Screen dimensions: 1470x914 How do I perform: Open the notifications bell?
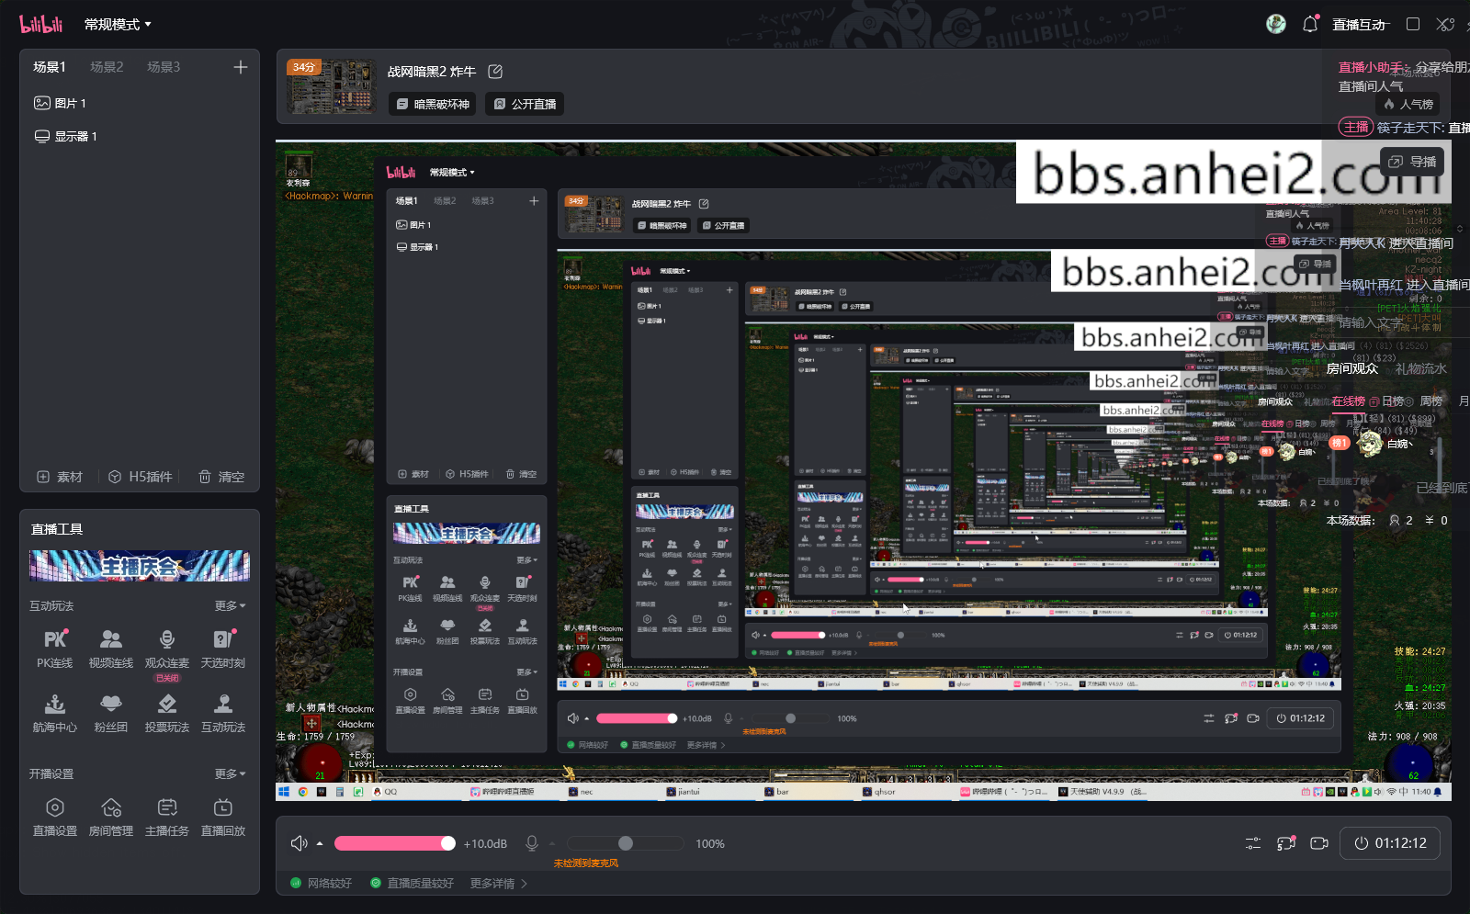1310,24
